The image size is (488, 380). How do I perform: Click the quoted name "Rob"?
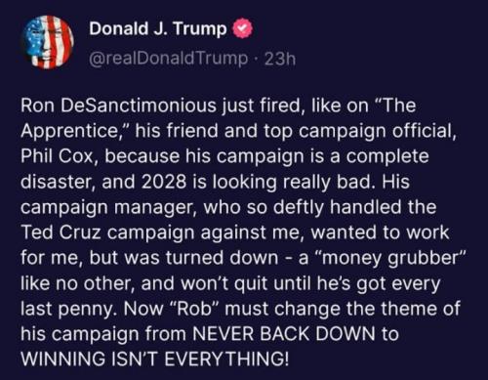point(194,309)
